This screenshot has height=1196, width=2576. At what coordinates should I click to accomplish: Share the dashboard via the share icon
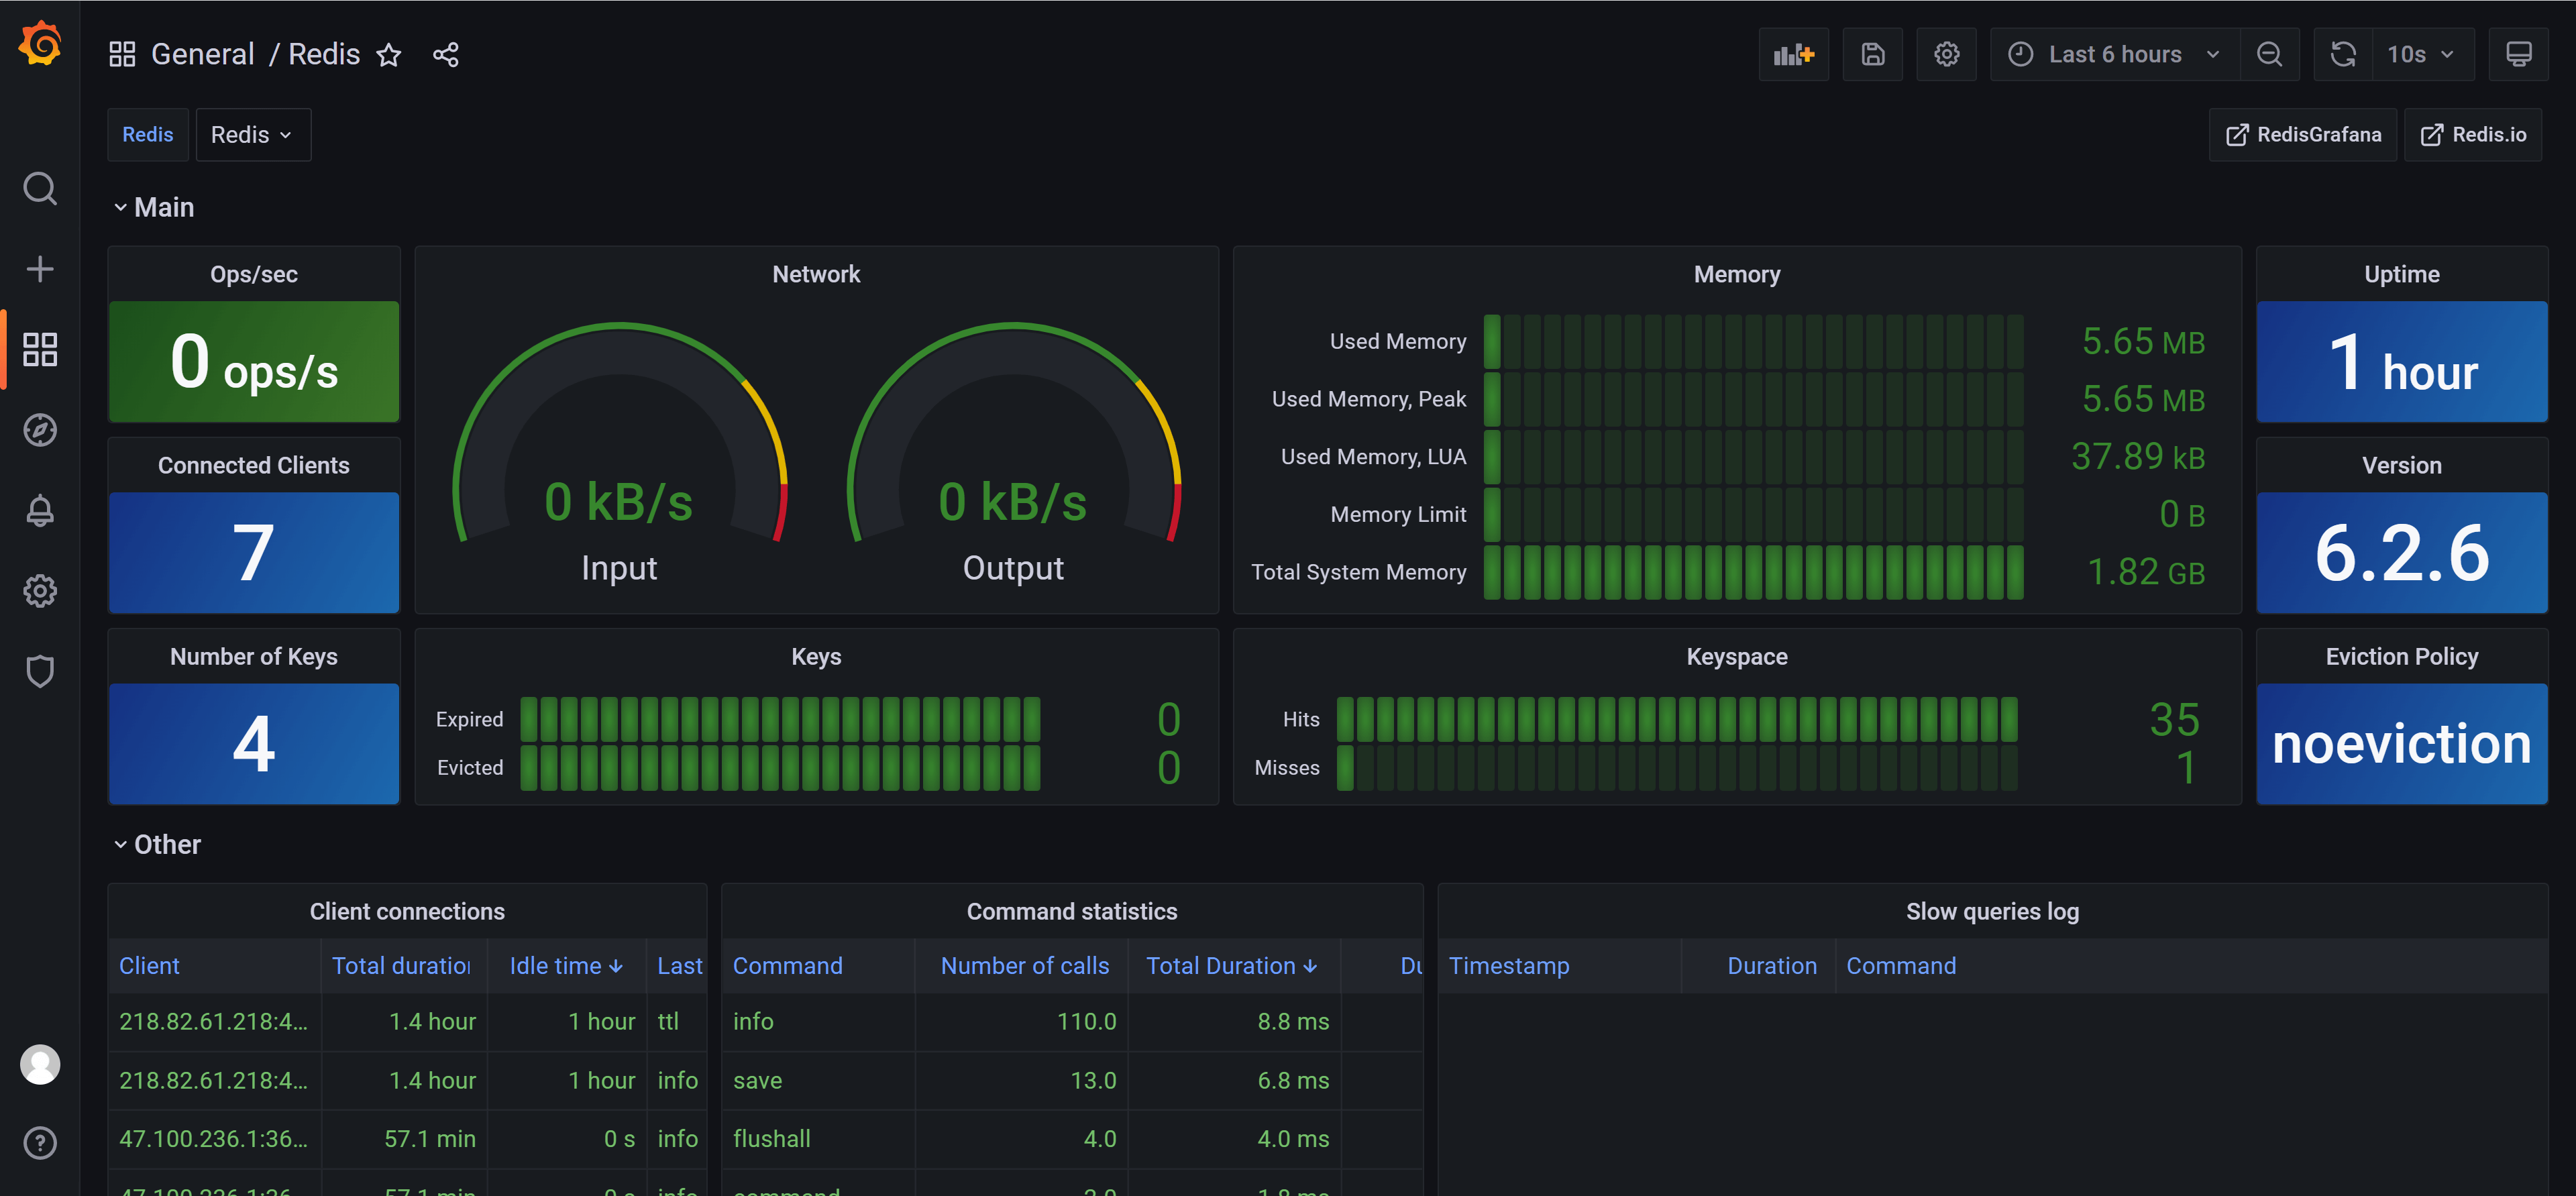tap(445, 54)
